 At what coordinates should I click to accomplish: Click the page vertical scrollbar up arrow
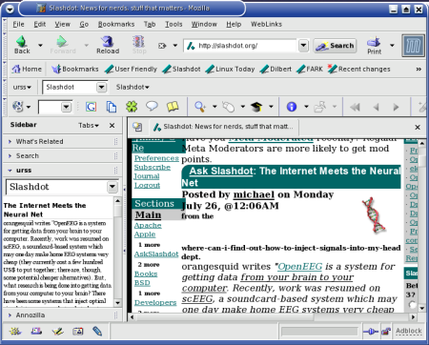click(x=422, y=143)
